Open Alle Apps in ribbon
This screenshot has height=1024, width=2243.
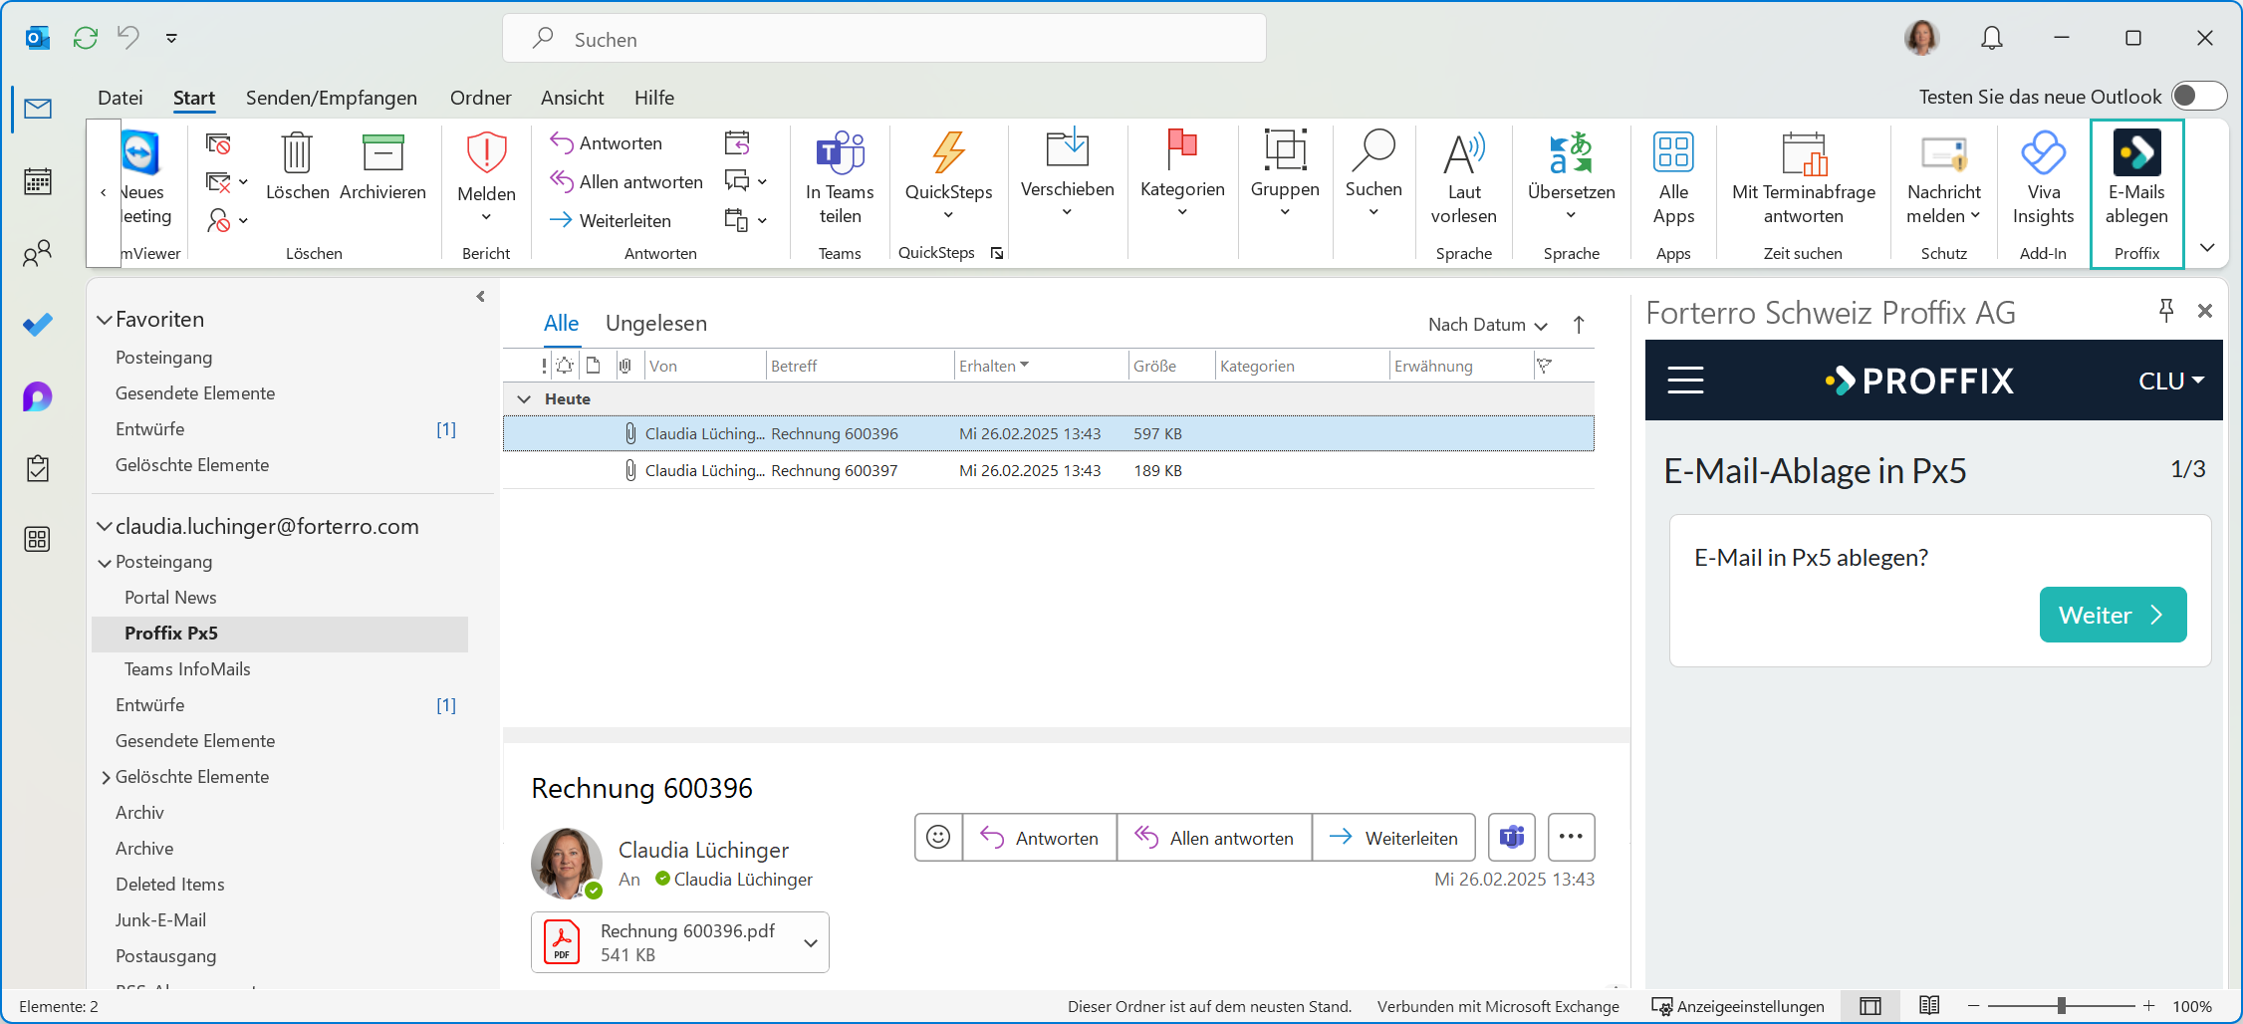[1673, 179]
